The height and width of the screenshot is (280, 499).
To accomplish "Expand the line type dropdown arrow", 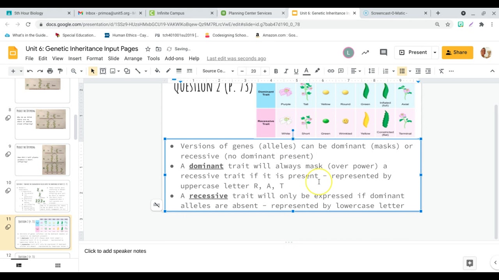I will (145, 71).
